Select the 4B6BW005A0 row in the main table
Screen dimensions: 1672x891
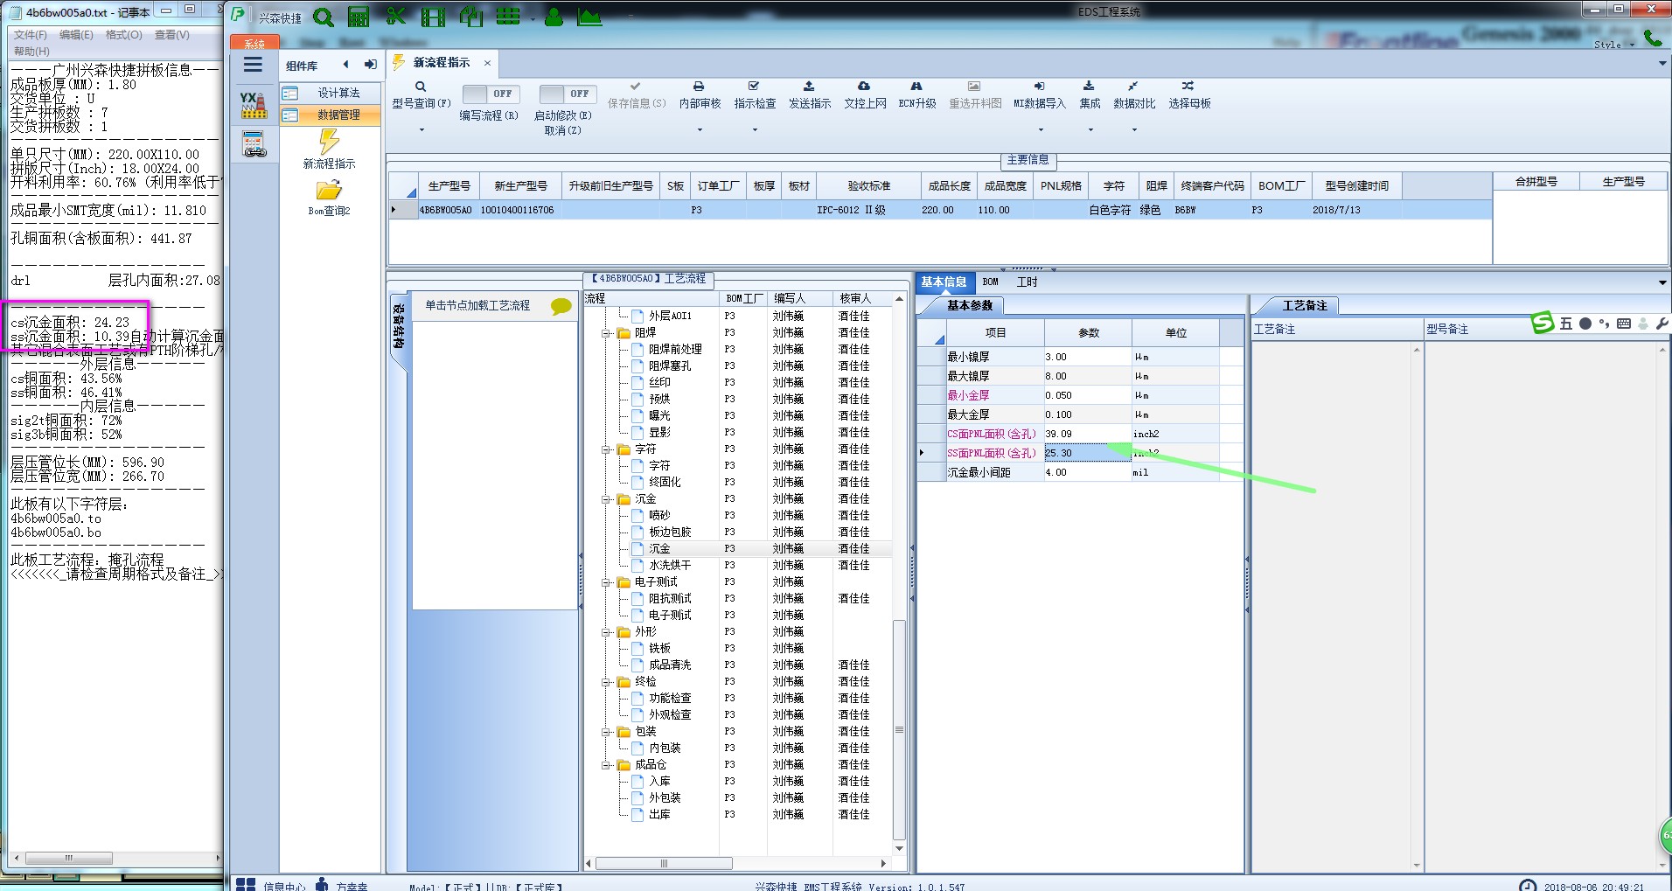(940, 210)
